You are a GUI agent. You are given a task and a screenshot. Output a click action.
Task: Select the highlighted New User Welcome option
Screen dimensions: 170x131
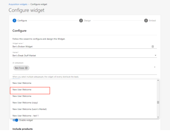click(x=30, y=90)
